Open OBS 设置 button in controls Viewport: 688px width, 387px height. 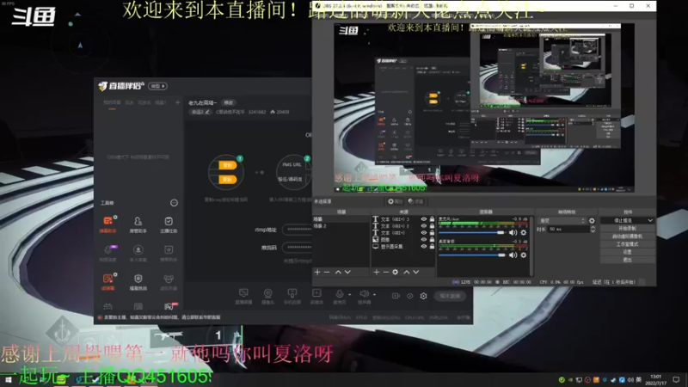click(628, 252)
